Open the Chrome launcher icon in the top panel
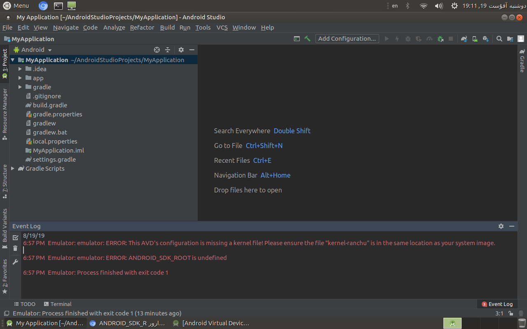The height and width of the screenshot is (329, 527). [43, 6]
